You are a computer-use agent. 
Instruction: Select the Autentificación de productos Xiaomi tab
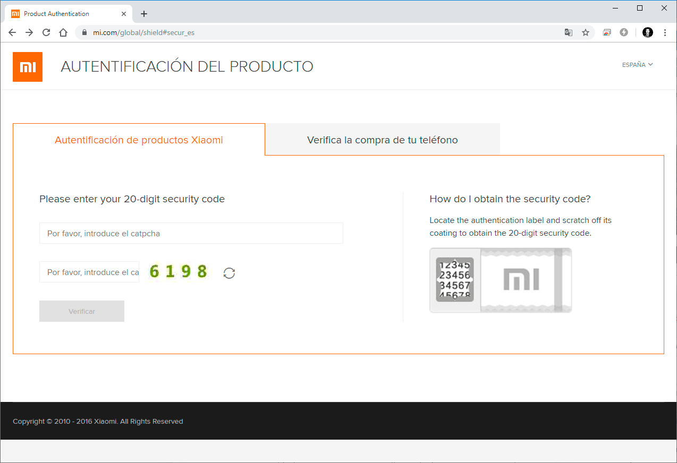pos(139,140)
